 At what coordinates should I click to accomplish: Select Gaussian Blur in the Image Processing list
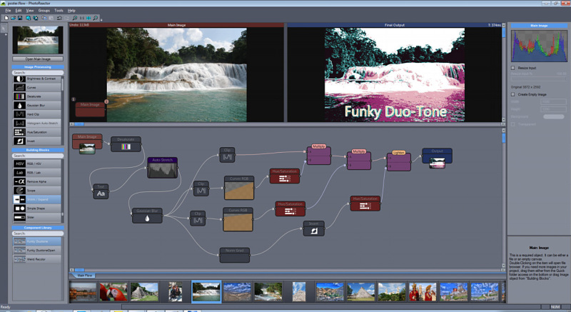[x=37, y=105]
